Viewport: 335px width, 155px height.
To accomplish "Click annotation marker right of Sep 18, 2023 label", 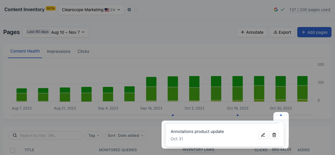I will point(173,115).
